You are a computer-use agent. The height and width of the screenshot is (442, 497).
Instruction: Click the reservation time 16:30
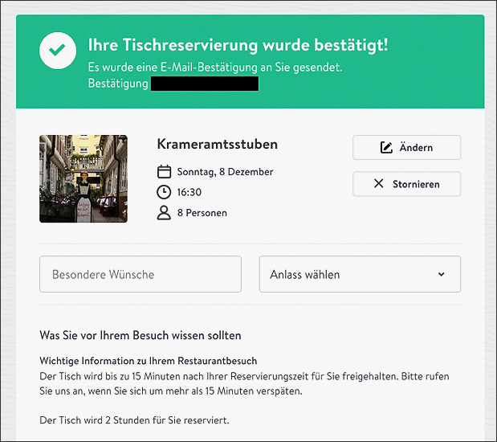189,192
